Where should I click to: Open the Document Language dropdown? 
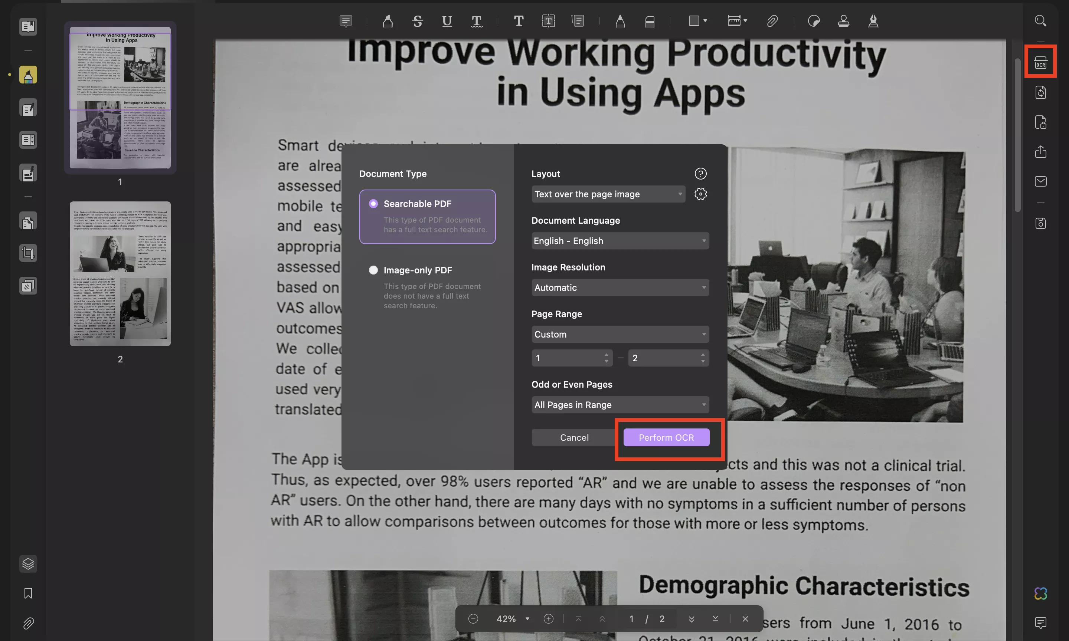620,241
